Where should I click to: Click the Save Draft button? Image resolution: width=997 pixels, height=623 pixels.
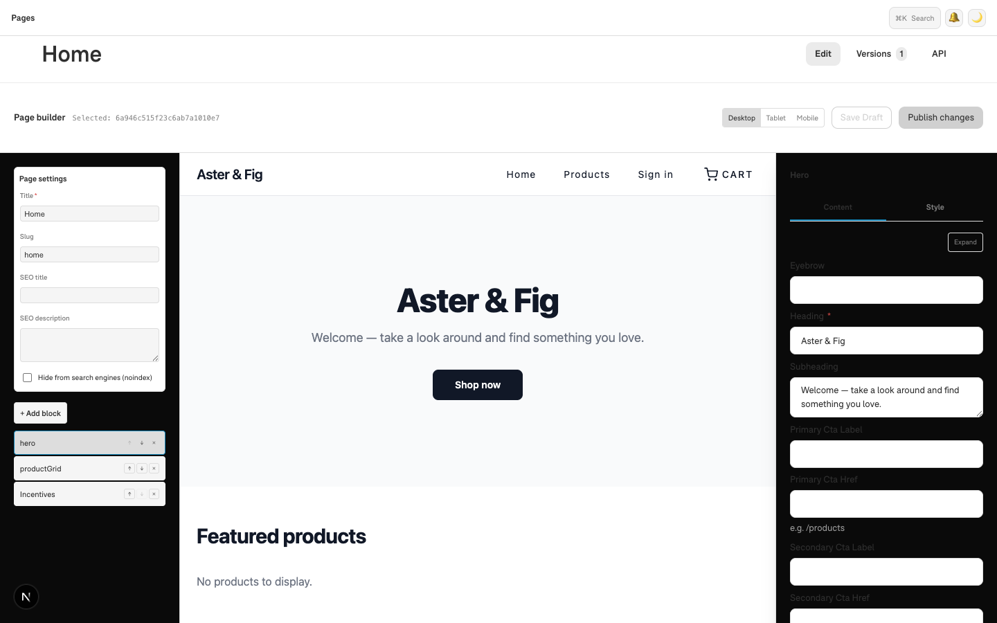coord(861,118)
